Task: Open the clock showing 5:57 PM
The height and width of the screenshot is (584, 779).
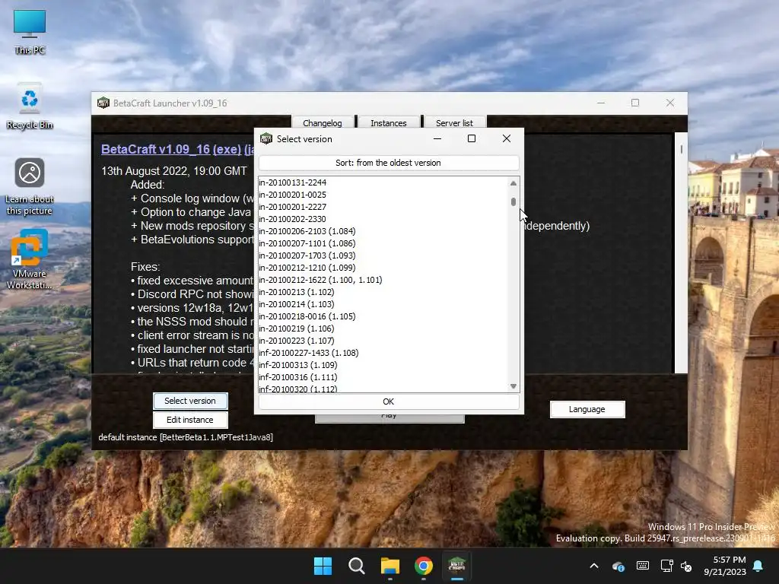Action: 725,566
